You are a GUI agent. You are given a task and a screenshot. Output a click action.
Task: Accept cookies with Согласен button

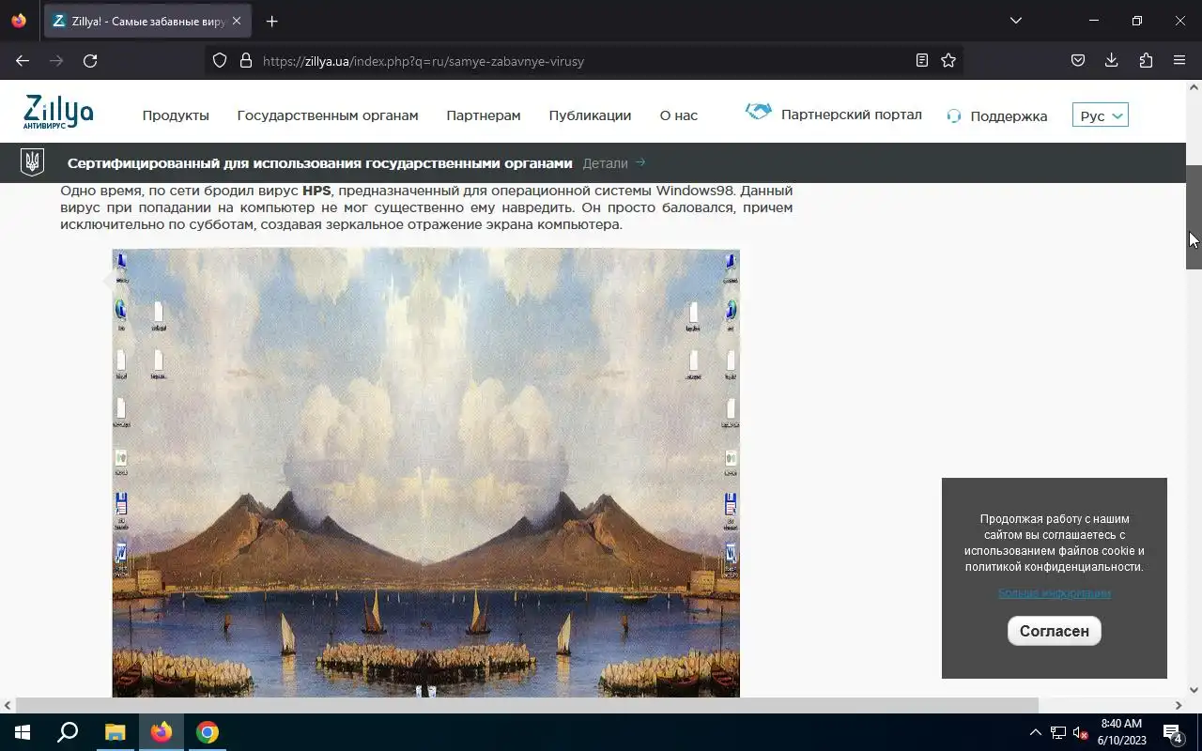click(x=1055, y=631)
